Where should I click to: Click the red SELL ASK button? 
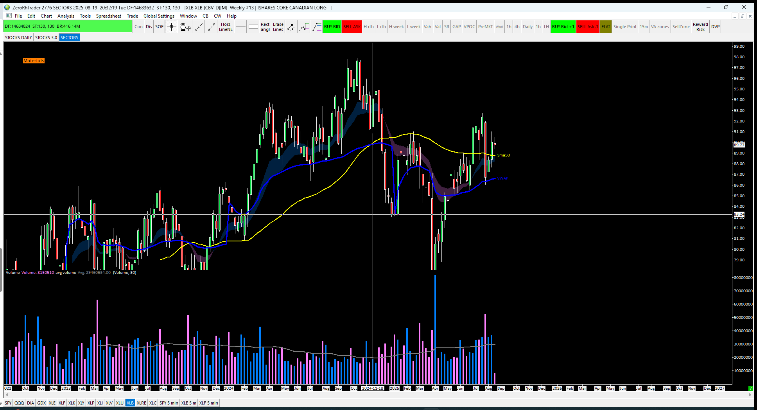tap(352, 27)
